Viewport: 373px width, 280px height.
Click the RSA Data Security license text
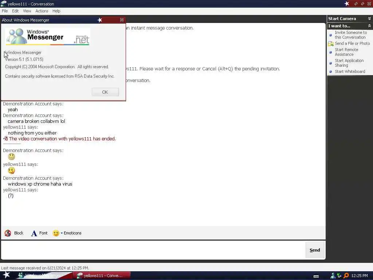click(x=60, y=76)
